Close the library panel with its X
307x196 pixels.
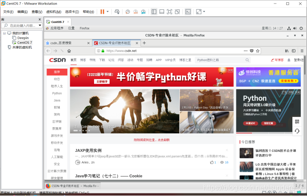40,19
